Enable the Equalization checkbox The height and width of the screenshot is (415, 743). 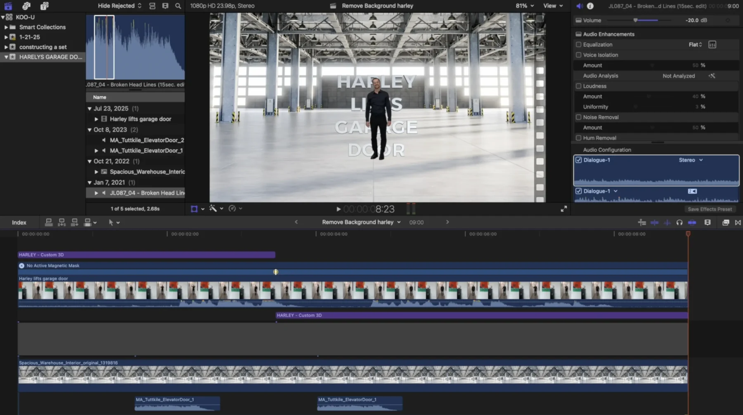coord(578,45)
